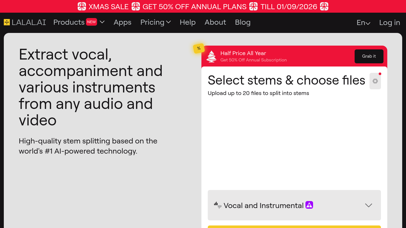Open the En language selector
This screenshot has height=228, width=406.
click(x=363, y=22)
